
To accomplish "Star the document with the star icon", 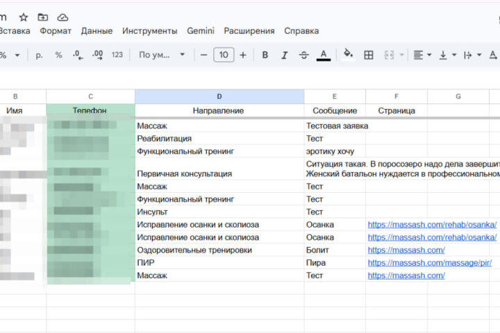I will point(24,17).
